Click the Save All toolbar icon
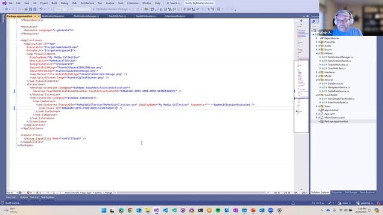 [35, 10]
